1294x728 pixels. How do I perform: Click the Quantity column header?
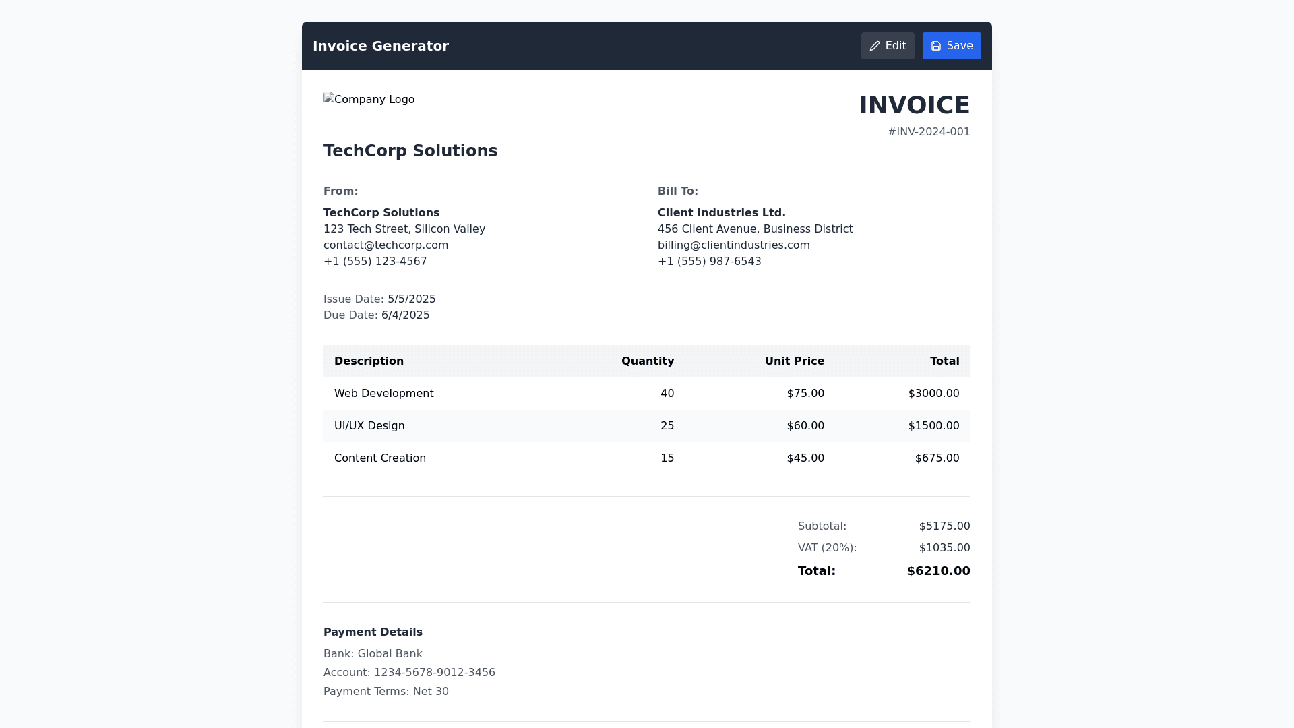[x=647, y=361]
